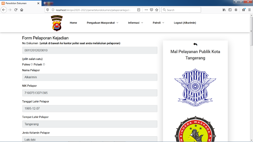Switch to the Penerbitan Dokumen tab

21,3
